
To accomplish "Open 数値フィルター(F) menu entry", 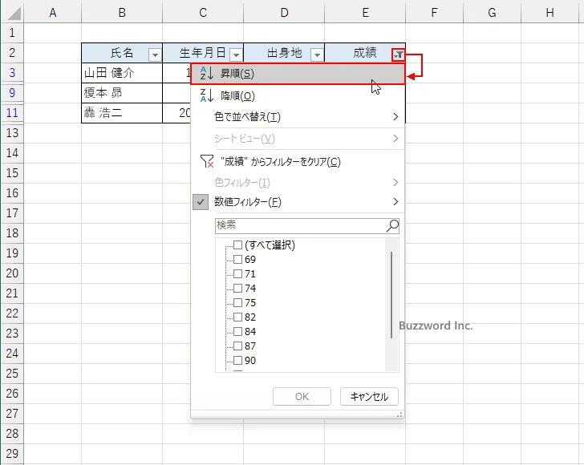I will pyautogui.click(x=298, y=202).
